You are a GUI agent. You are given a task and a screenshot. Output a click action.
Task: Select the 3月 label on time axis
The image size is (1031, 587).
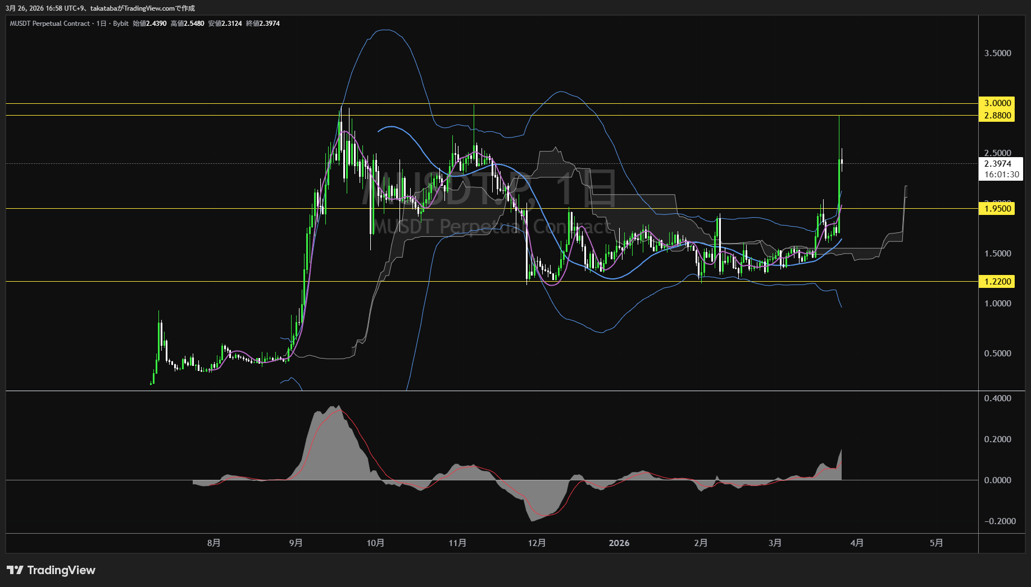pos(775,543)
